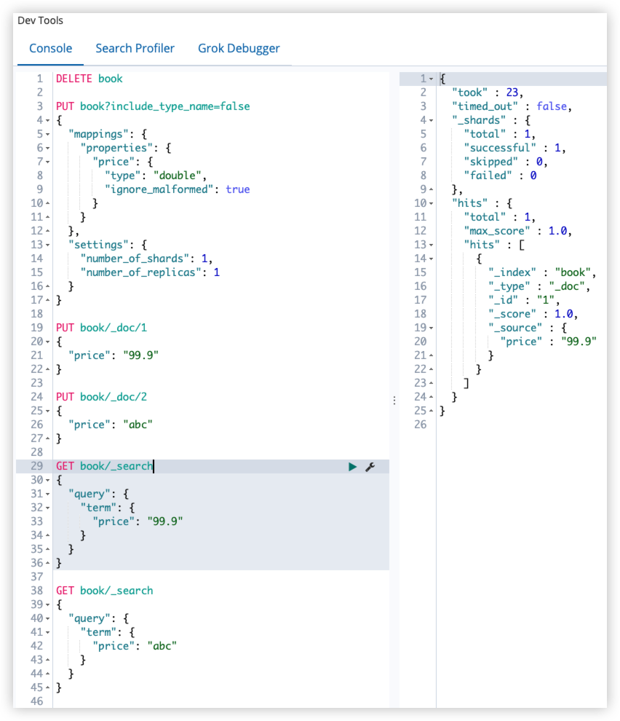Screen dimensions: 620x721
Task: Click the "ignore_malformed": true line
Action: [x=178, y=189]
